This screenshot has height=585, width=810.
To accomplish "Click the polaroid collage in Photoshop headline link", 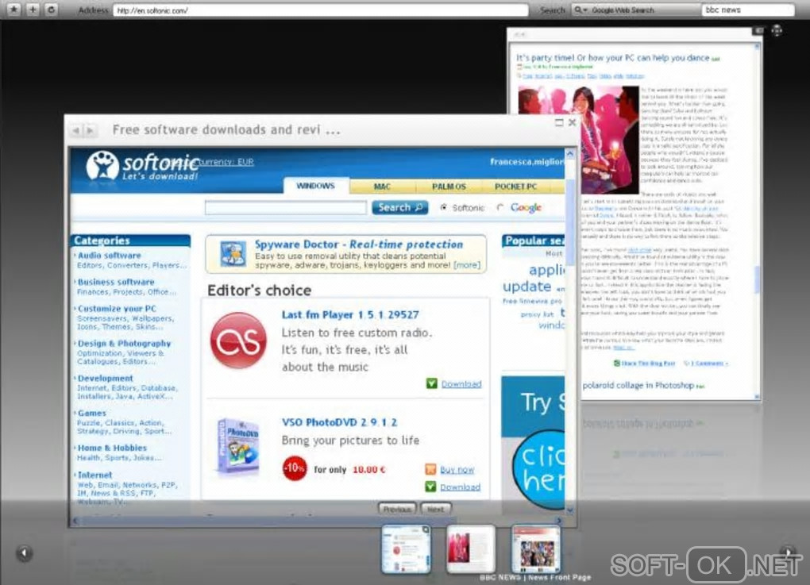I will (x=638, y=385).
